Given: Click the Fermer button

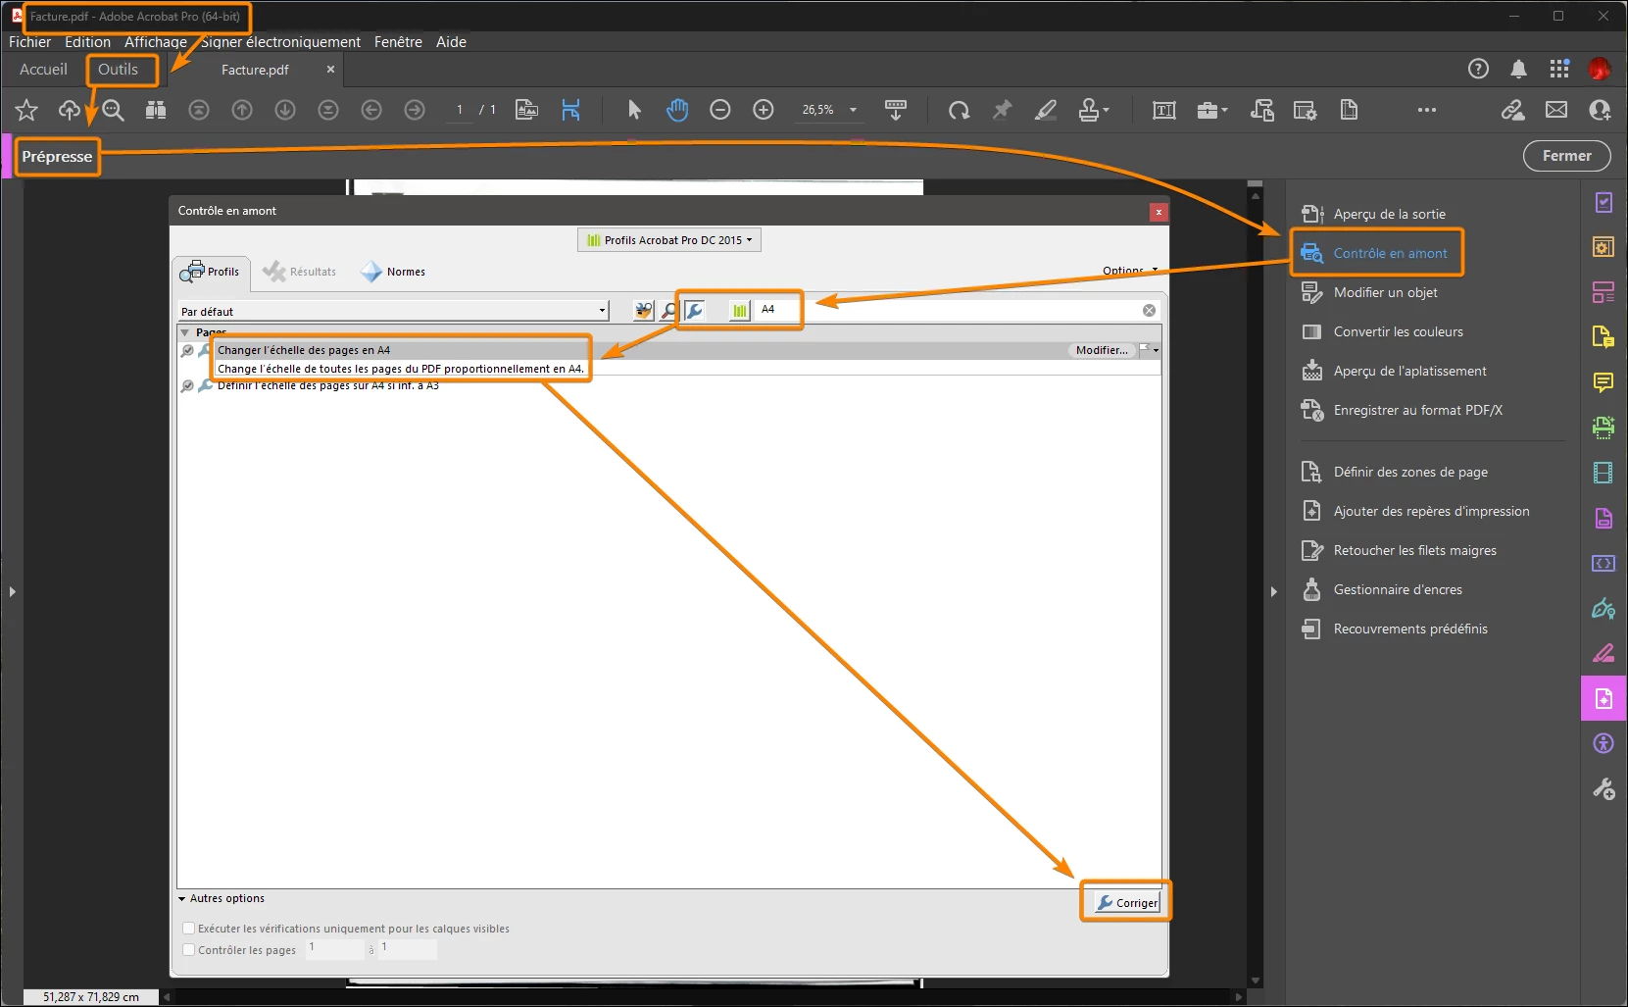Looking at the screenshot, I should pyautogui.click(x=1566, y=156).
